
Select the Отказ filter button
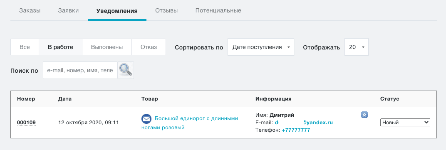149,47
